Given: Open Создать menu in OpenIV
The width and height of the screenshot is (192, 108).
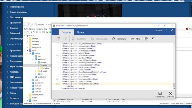Looking at the screenshot, I should [x=40, y=29].
